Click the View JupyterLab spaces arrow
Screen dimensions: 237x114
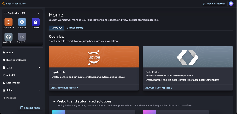click(x=77, y=88)
